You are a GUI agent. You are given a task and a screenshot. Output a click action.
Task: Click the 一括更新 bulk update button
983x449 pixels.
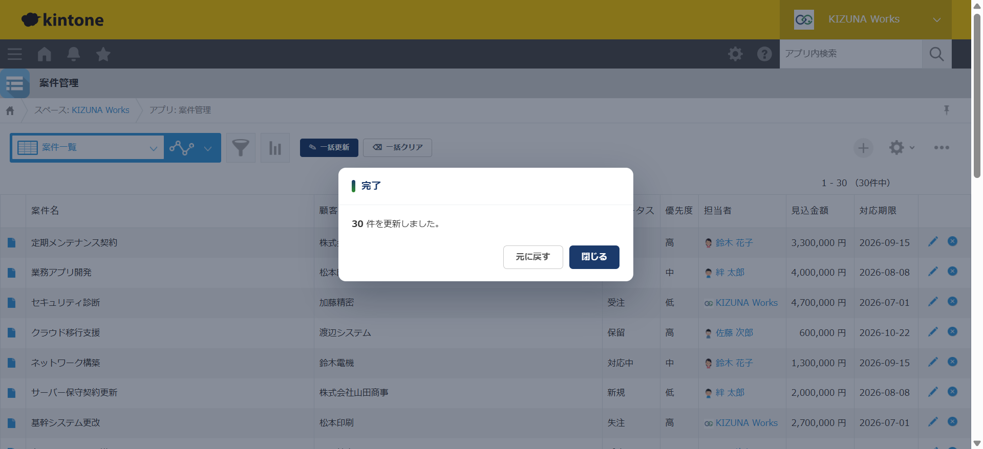329,147
